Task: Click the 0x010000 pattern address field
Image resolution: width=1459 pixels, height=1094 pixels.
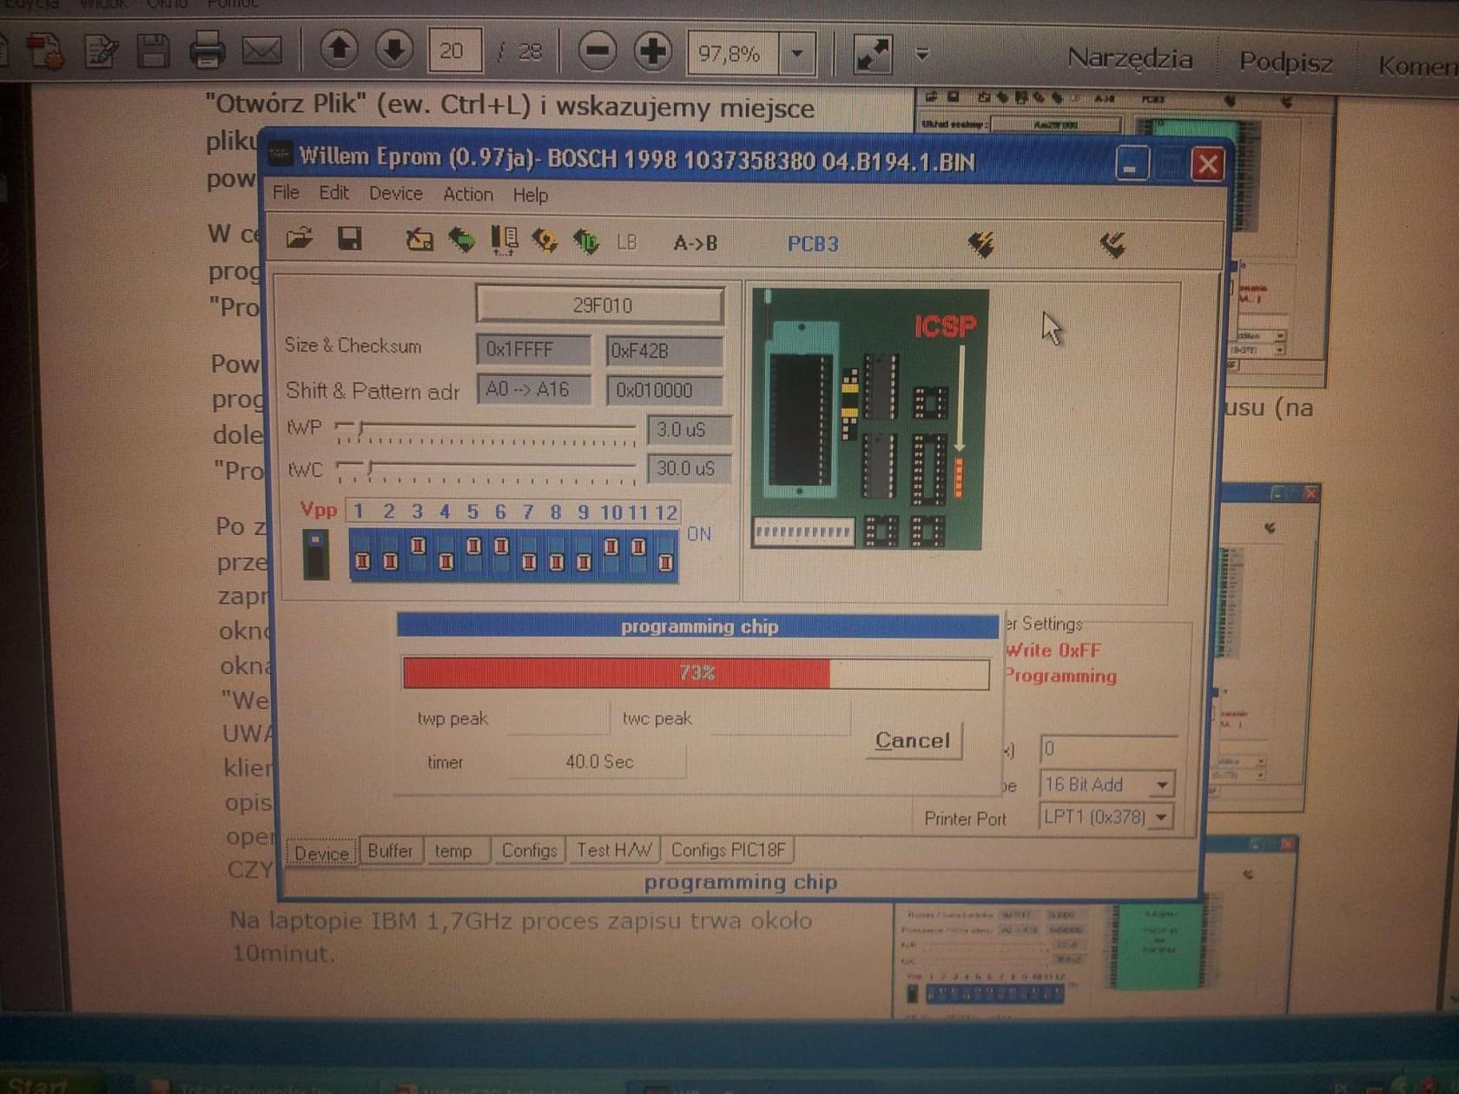Action: pos(664,390)
